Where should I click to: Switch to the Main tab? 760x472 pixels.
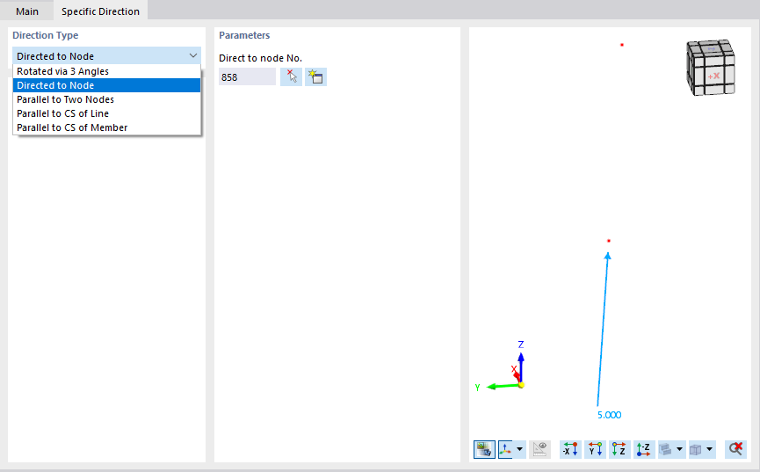pyautogui.click(x=26, y=11)
